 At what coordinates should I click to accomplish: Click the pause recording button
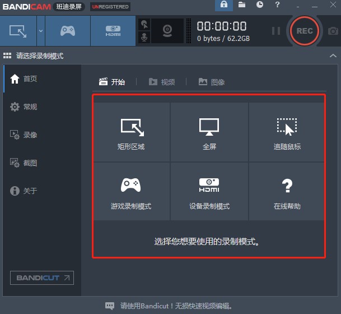[276, 31]
